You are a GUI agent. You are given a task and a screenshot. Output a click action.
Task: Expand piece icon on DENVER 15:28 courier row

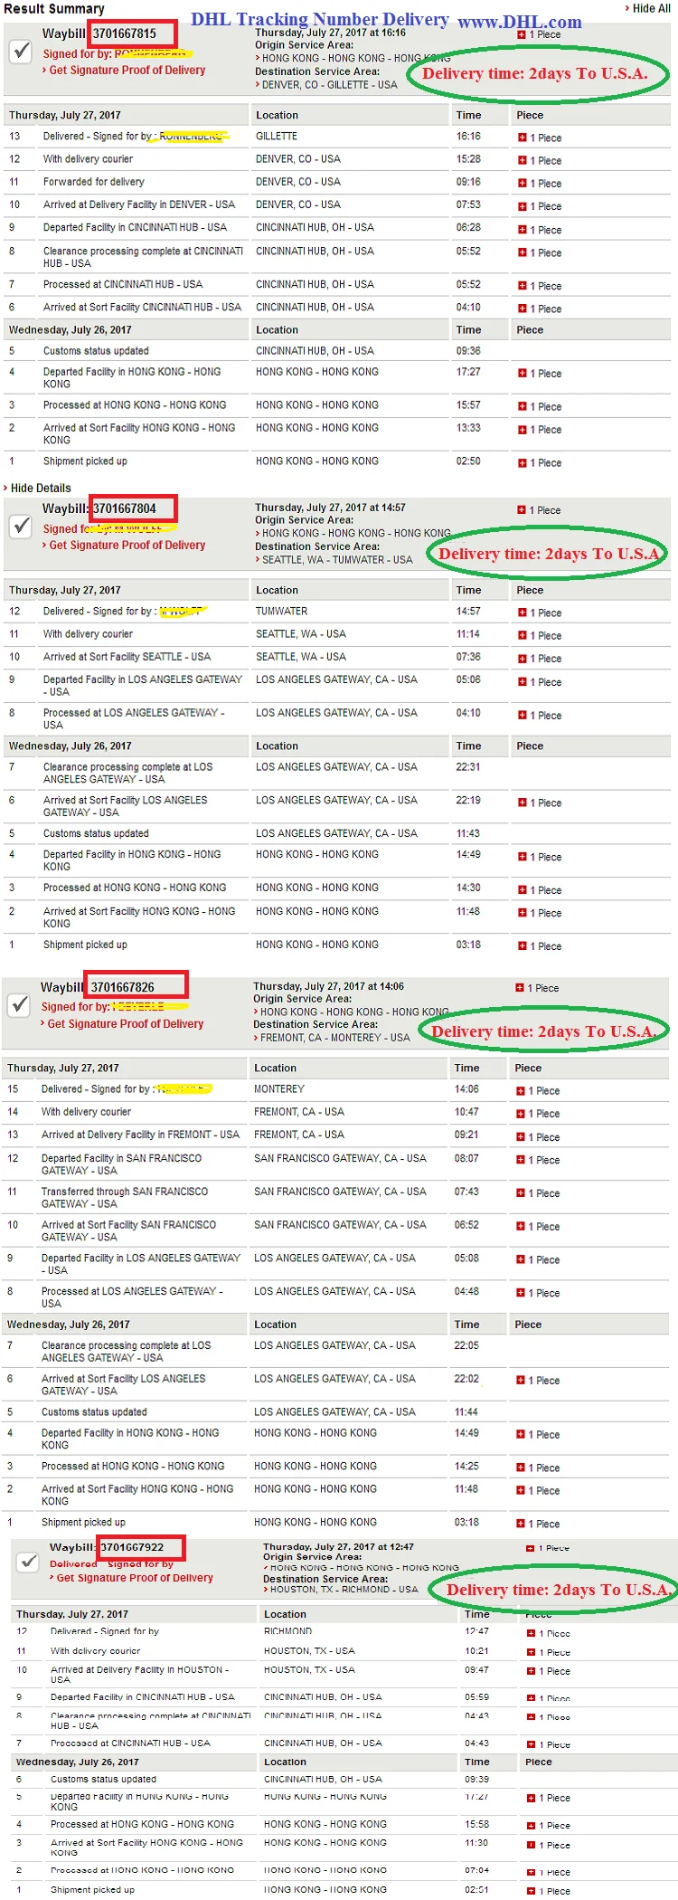point(522,160)
